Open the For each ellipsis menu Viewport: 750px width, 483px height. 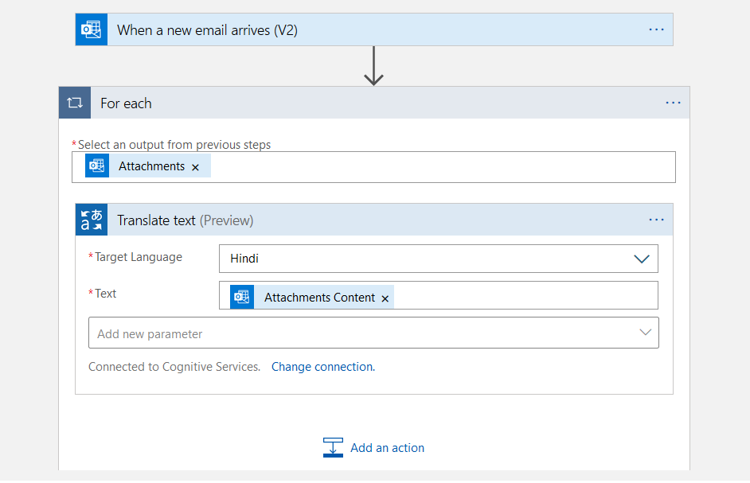pos(673,103)
